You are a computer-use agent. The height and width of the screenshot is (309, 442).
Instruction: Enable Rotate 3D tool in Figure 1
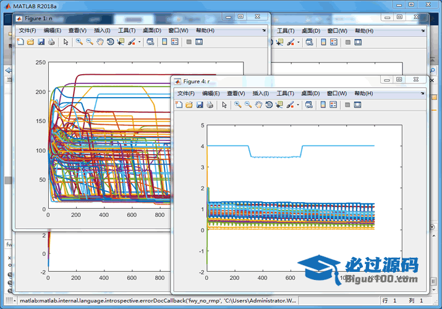(111, 42)
